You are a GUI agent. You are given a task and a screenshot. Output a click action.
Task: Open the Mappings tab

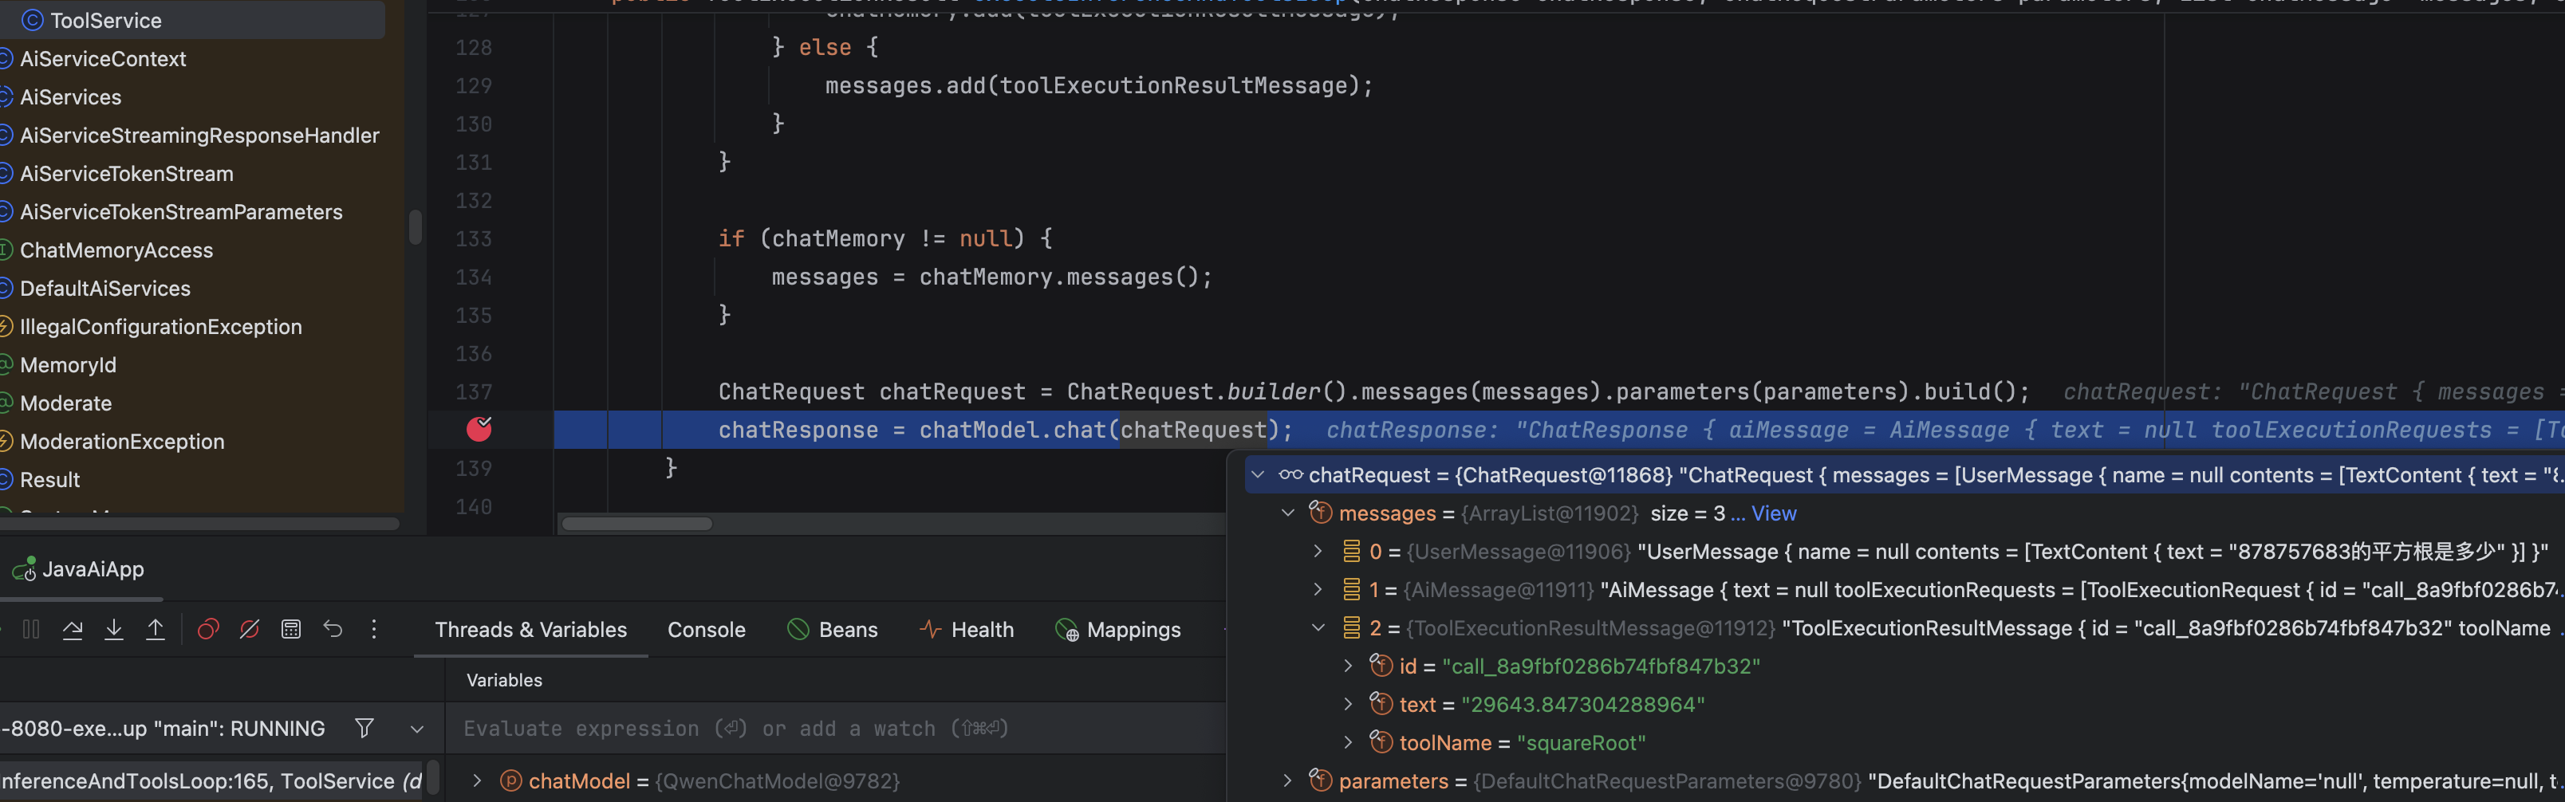click(1117, 630)
